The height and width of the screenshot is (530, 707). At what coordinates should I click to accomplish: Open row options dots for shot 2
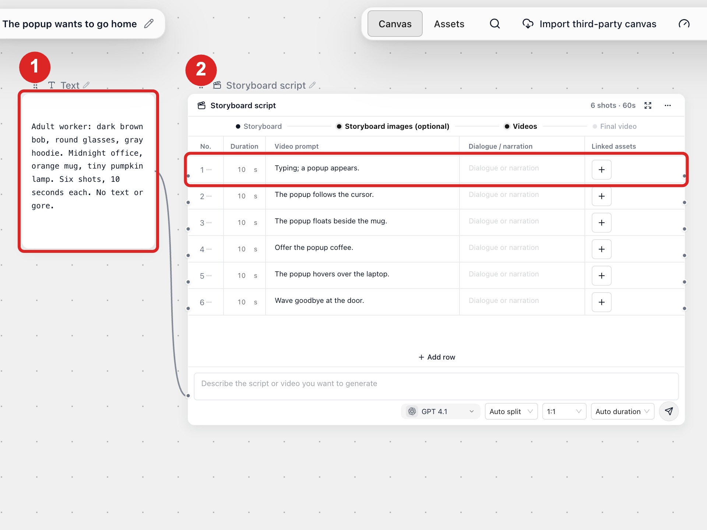coord(209,196)
